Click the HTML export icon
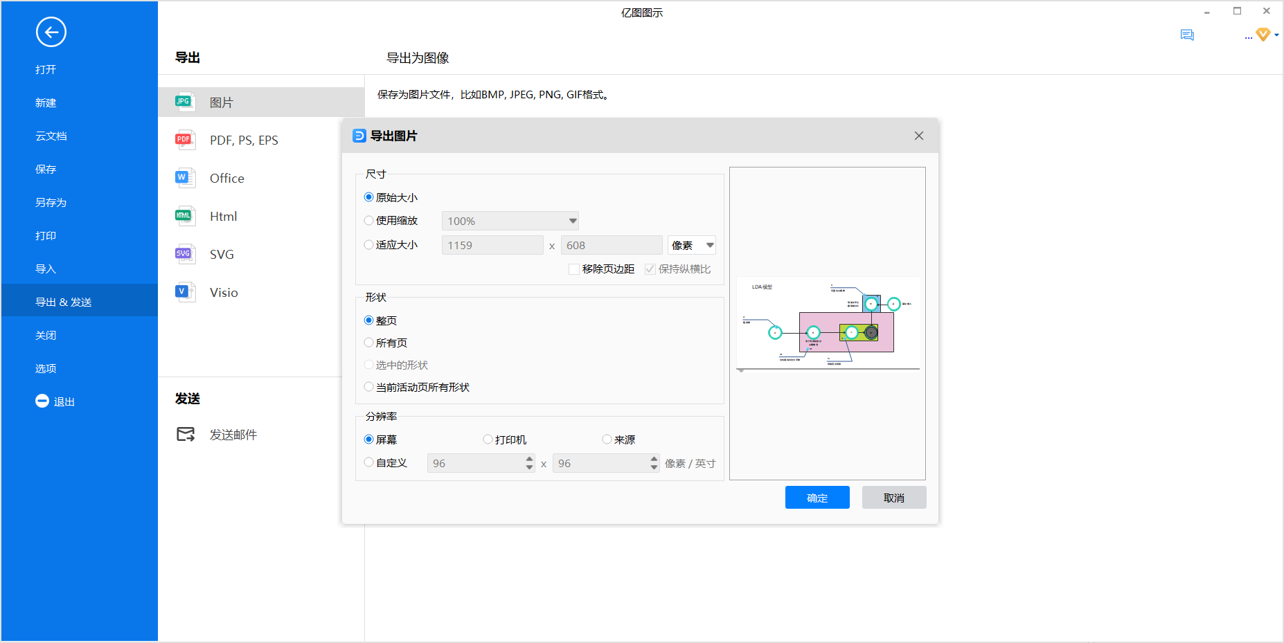The width and height of the screenshot is (1284, 643). pyautogui.click(x=184, y=216)
